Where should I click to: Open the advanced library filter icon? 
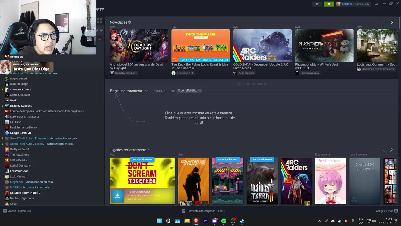(100, 38)
